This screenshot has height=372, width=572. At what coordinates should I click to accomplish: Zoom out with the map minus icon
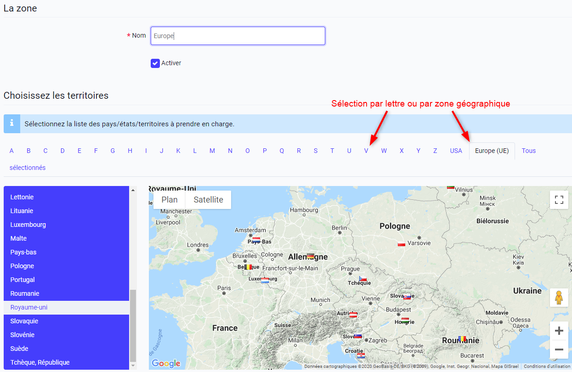pyautogui.click(x=559, y=349)
